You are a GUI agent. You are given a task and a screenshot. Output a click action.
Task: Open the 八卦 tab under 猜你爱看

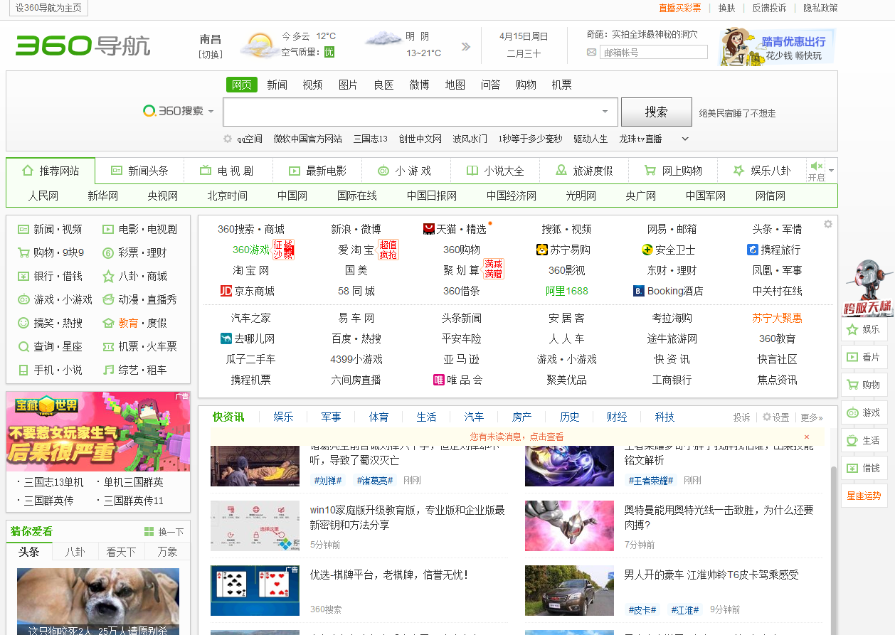[75, 552]
